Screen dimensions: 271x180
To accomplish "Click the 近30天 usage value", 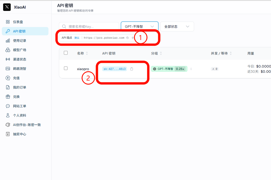I will coord(266,71).
